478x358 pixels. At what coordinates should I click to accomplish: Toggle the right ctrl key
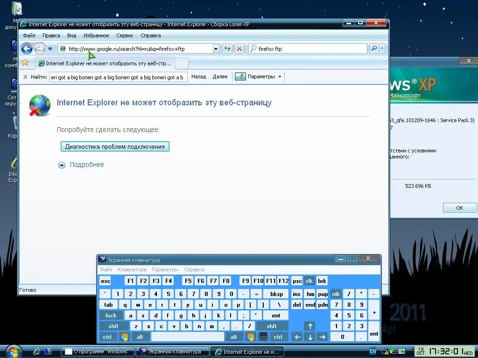(278, 337)
